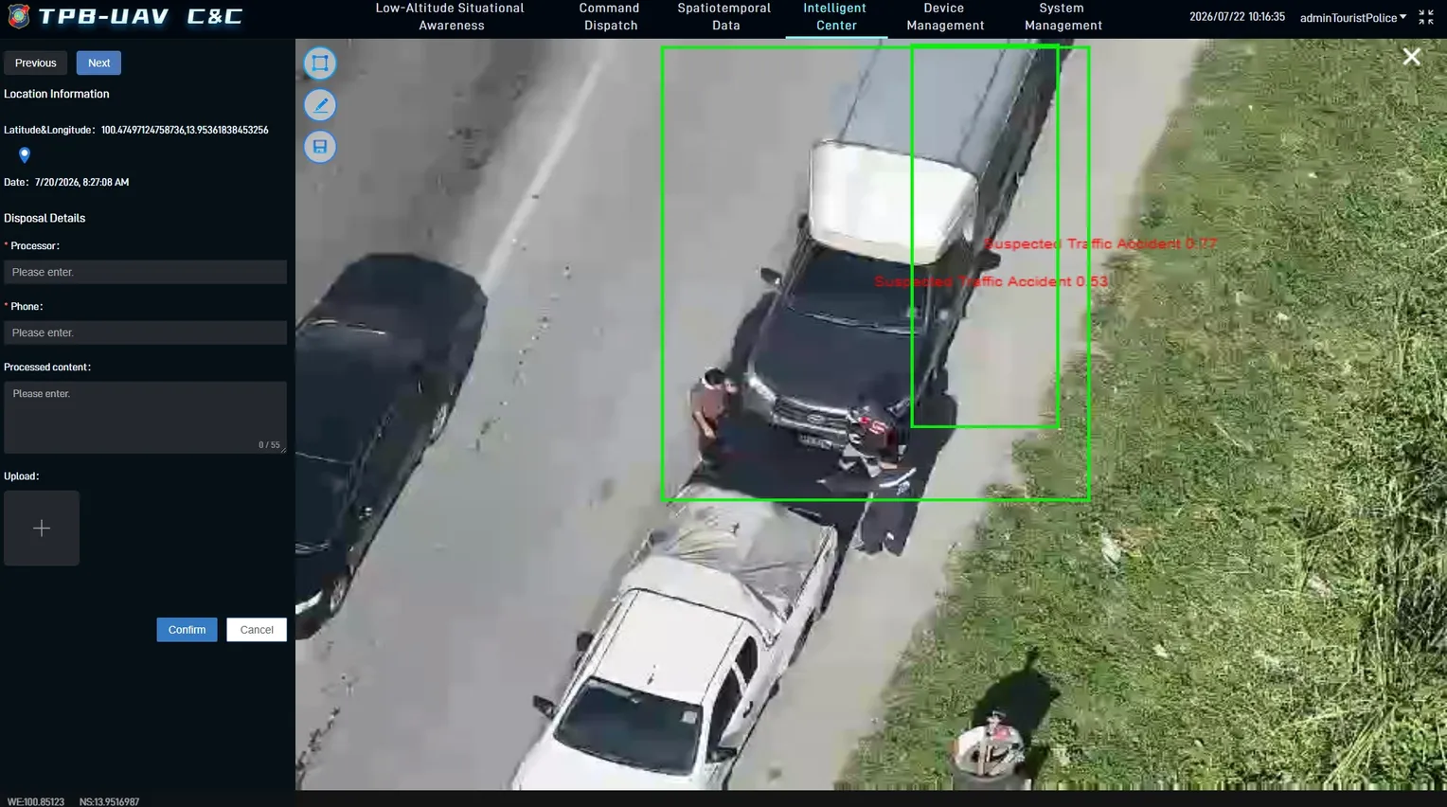Image resolution: width=1447 pixels, height=807 pixels.
Task: Cancel the disposal form
Action: point(257,630)
